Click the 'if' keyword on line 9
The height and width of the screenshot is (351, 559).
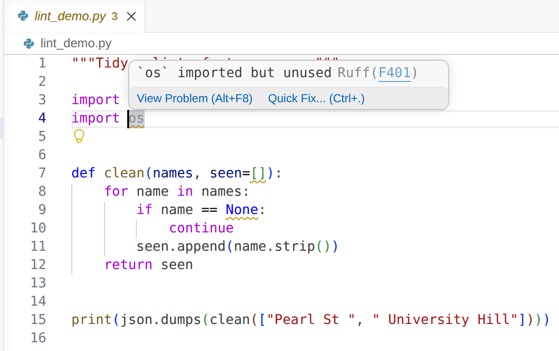click(145, 210)
